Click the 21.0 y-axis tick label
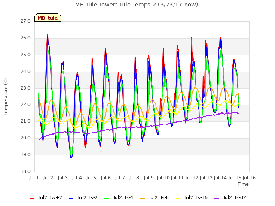Viewport: 275px width, 206px height. point(26,121)
